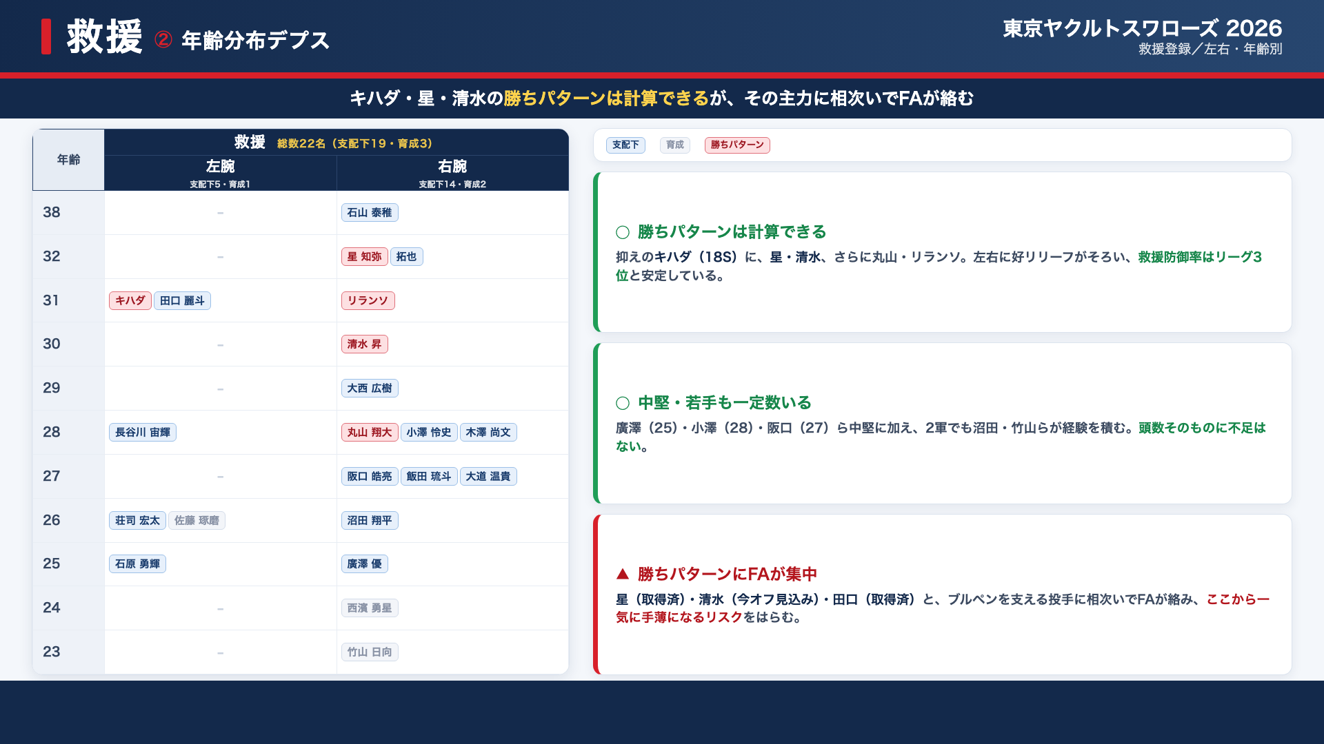Screen dimensions: 1324x744
Task: Click the 年齢 header cell
Action: [68, 160]
